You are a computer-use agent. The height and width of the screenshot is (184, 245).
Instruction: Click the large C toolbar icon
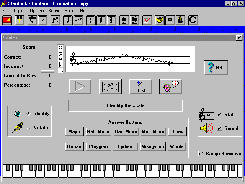[193, 20]
